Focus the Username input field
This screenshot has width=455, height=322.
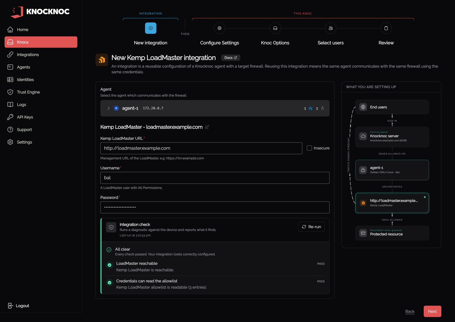pyautogui.click(x=215, y=178)
